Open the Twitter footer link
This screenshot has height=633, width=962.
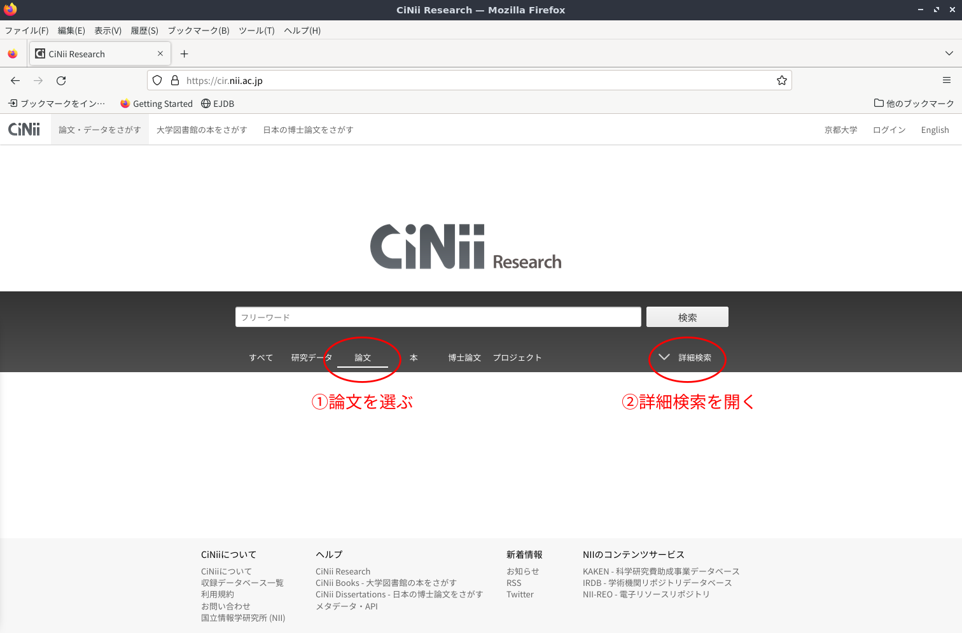coord(520,594)
